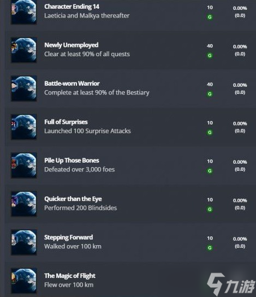The image size is (256, 297).
Task: Click the Stepping Forward achievement icon
Action: pyautogui.click(x=24, y=242)
